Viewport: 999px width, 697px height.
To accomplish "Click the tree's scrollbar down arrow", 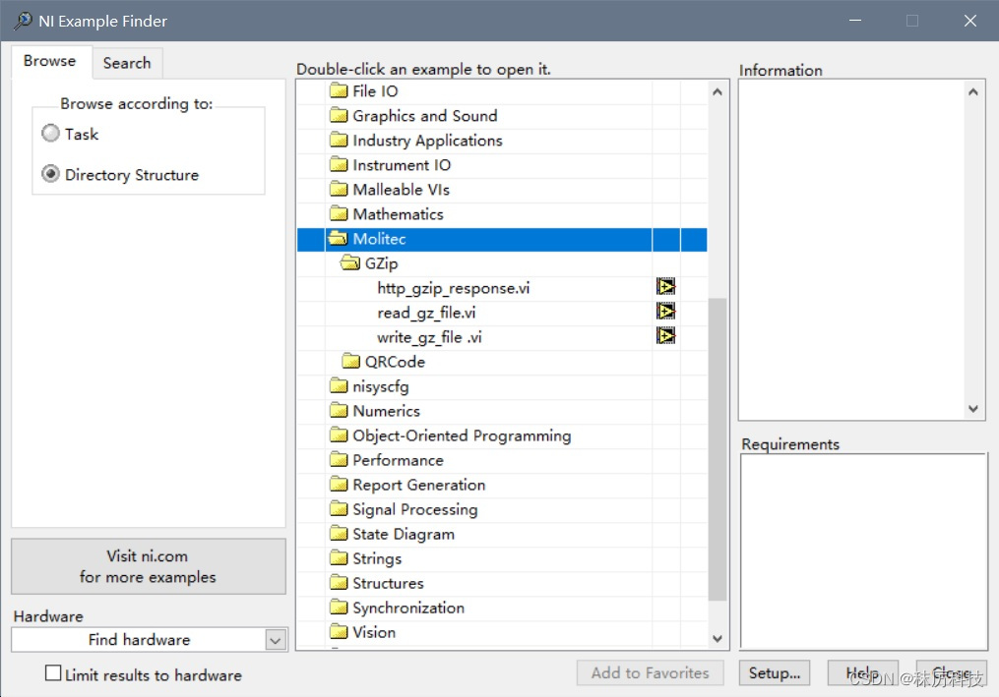I will pos(718,638).
